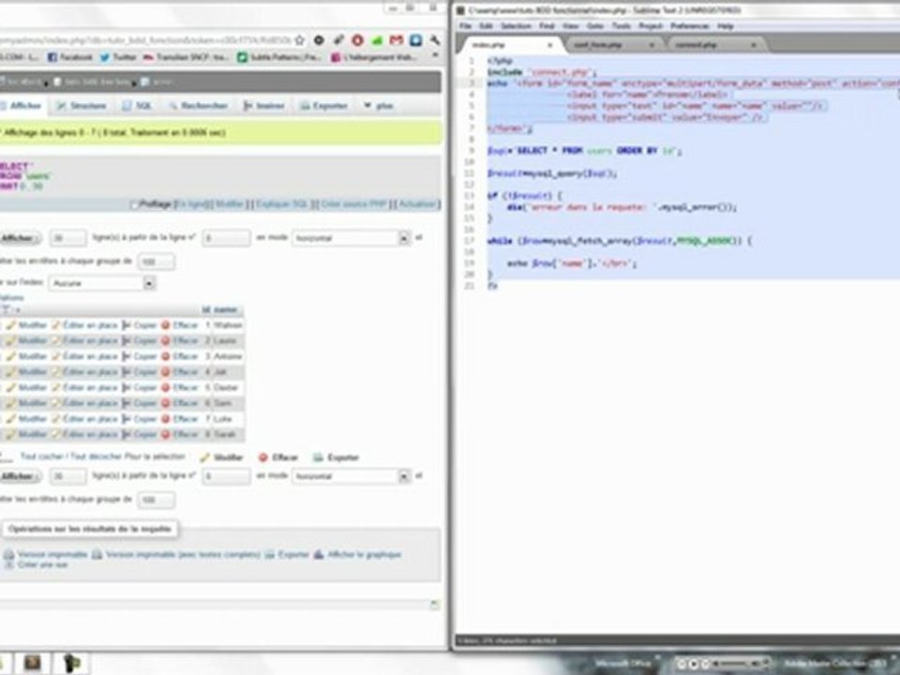This screenshot has width=900, height=675.
Task: Click Modifier for the selection below the table
Action: pos(222,457)
